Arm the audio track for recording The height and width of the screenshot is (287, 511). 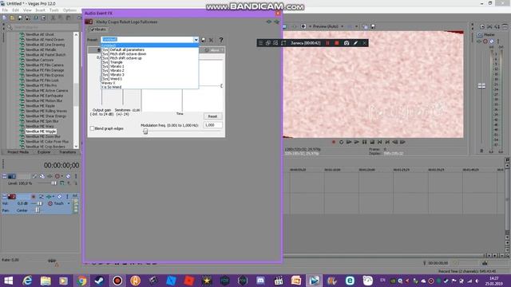[34, 197]
